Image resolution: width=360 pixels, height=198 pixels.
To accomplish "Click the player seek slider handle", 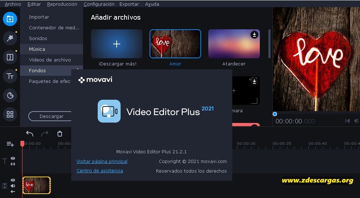I will click(x=275, y=114).
